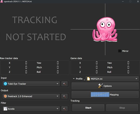
Task: Click the blue mapping curve graph icon
Action: pyautogui.click(x=100, y=95)
